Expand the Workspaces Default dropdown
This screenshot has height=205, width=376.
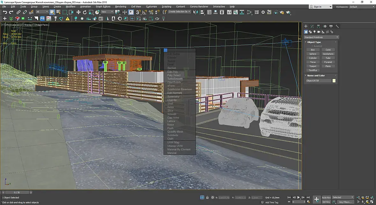click(362, 7)
